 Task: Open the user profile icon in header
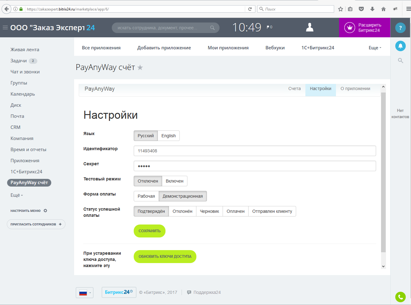coord(310,27)
